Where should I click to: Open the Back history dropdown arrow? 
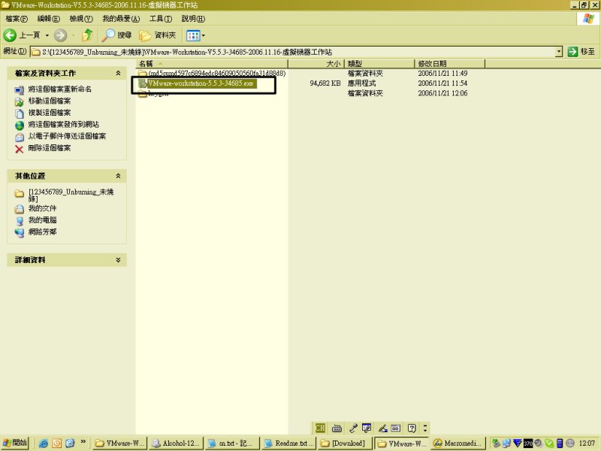pyautogui.click(x=47, y=35)
